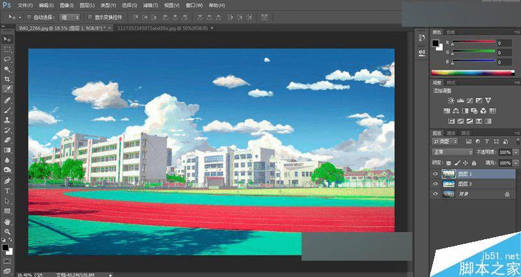Image resolution: width=521 pixels, height=277 pixels.
Task: Open the auto-select 组 dropdown
Action: click(x=70, y=18)
